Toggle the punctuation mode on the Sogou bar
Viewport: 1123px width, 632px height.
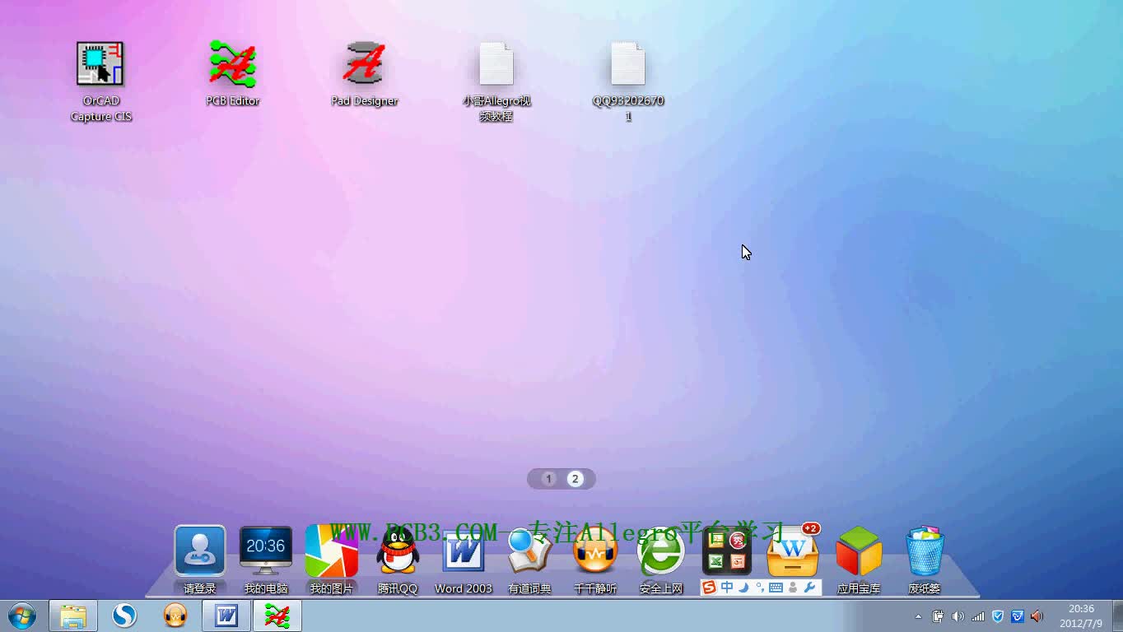759,588
